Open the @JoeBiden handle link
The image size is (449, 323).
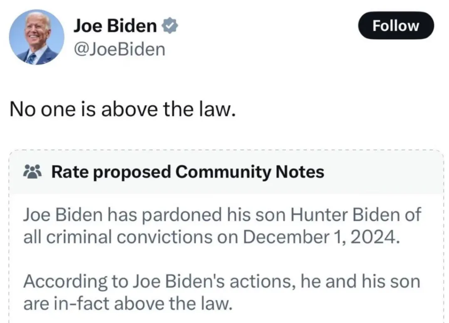119,50
